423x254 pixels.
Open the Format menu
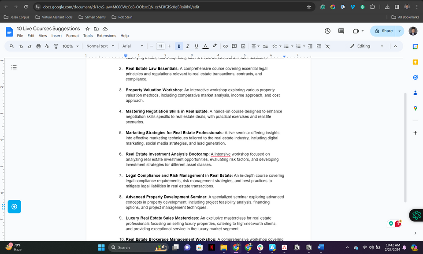73,36
